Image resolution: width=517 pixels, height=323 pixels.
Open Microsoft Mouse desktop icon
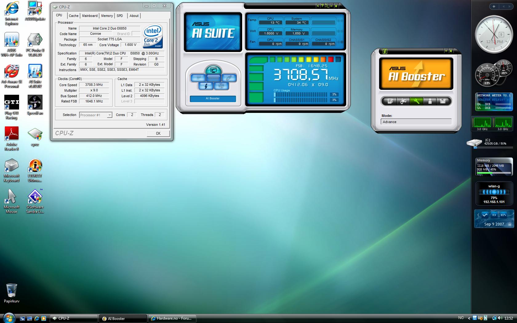(12, 201)
